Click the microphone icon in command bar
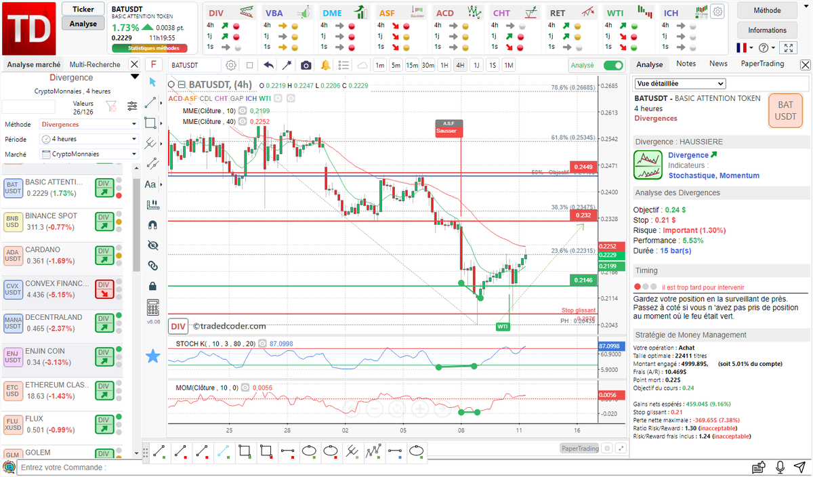 (780, 468)
